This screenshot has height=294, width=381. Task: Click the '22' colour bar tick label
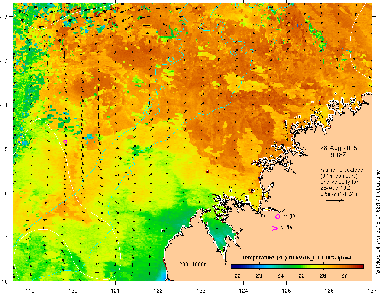pos(238,275)
